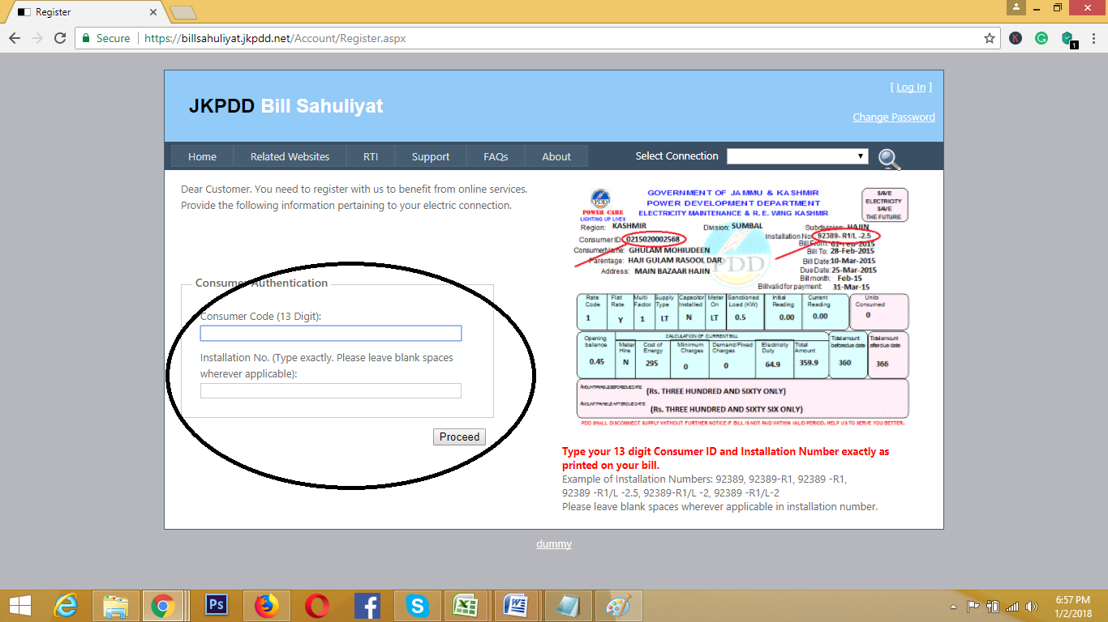
Task: Click the Grammarly extension icon
Action: (x=1041, y=38)
